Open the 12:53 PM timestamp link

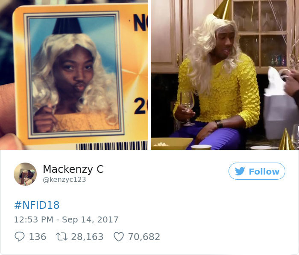pos(34,219)
